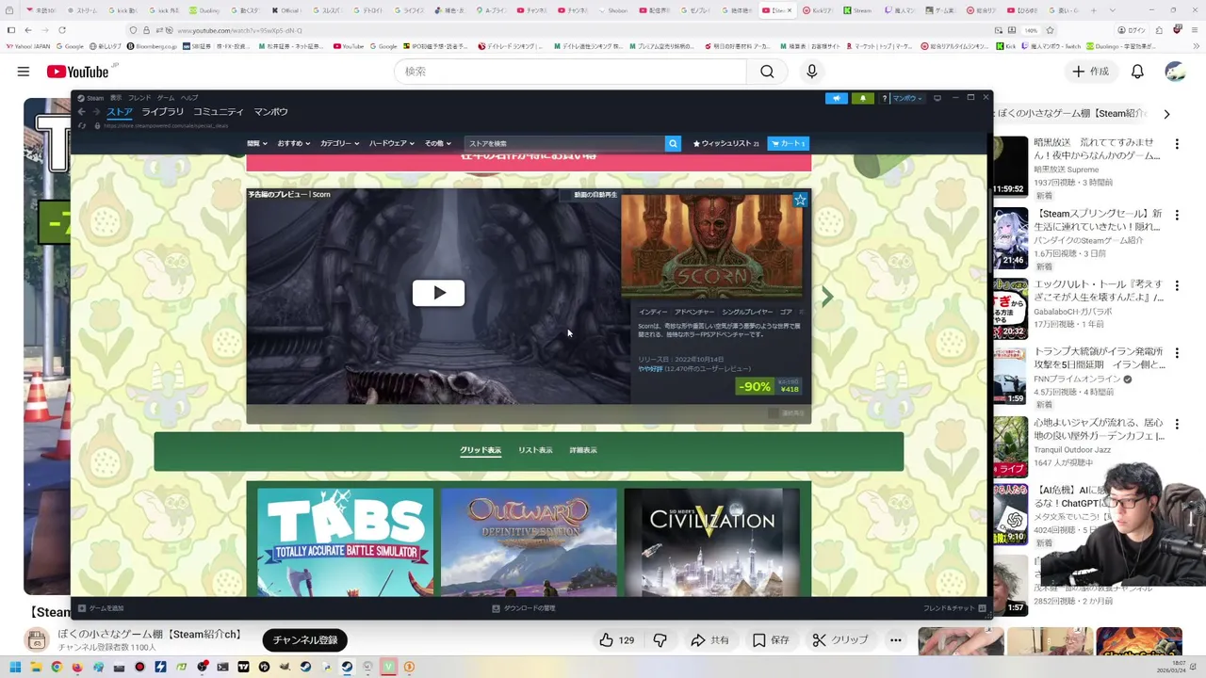
Task: Click the チャンネル登録 subscribe button
Action: pyautogui.click(x=305, y=640)
